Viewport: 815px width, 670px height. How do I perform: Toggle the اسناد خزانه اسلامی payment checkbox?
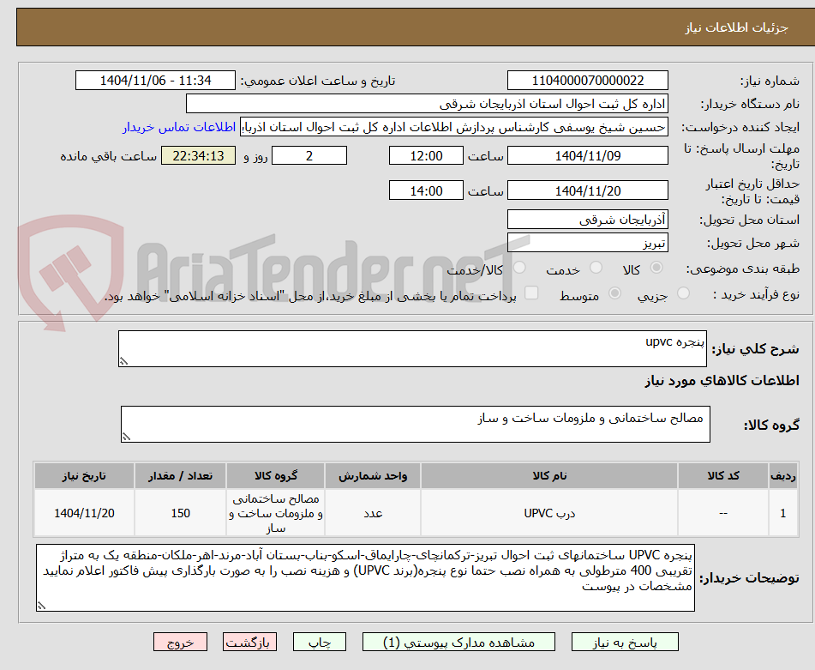[x=531, y=293]
